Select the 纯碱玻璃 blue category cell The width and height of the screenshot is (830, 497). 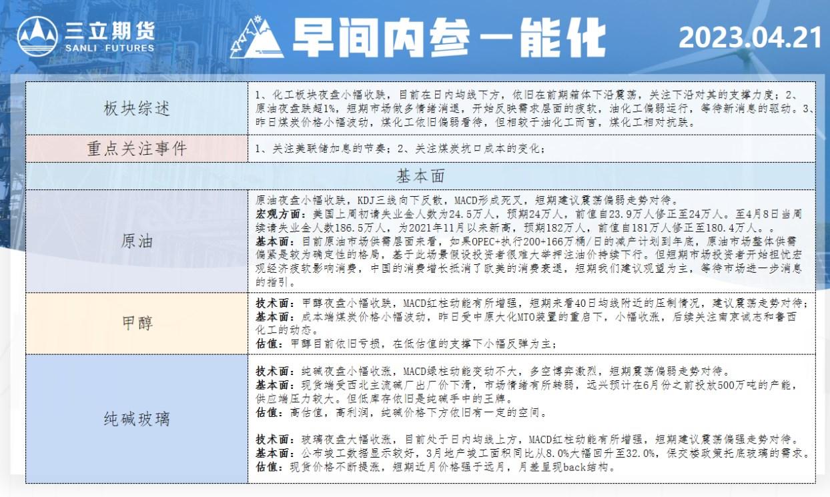click(137, 418)
